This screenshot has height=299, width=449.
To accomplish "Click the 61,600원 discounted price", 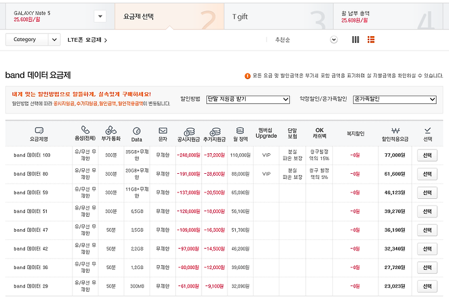I will point(395,174).
